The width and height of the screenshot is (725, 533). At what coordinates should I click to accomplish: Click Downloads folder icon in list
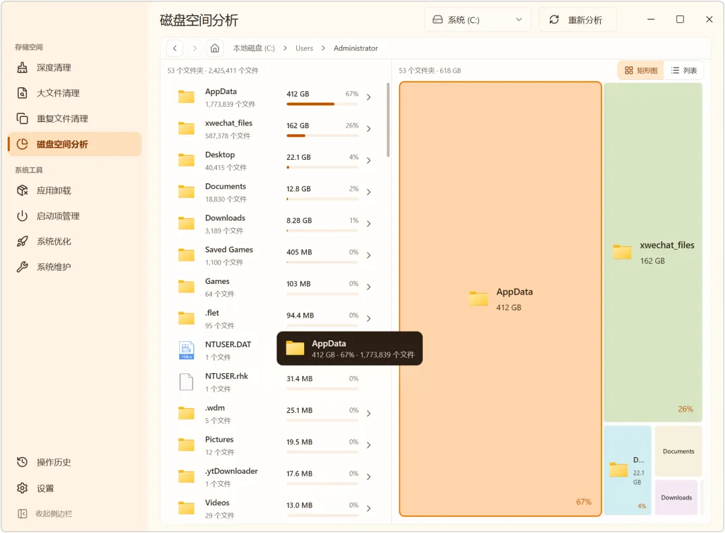pyautogui.click(x=187, y=224)
